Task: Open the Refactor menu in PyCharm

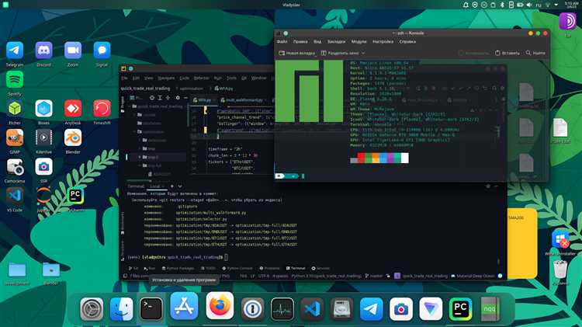Action: coord(201,78)
